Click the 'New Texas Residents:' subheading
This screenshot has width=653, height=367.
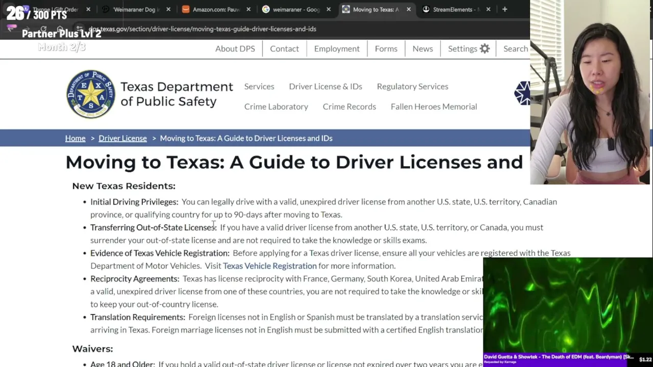(123, 186)
